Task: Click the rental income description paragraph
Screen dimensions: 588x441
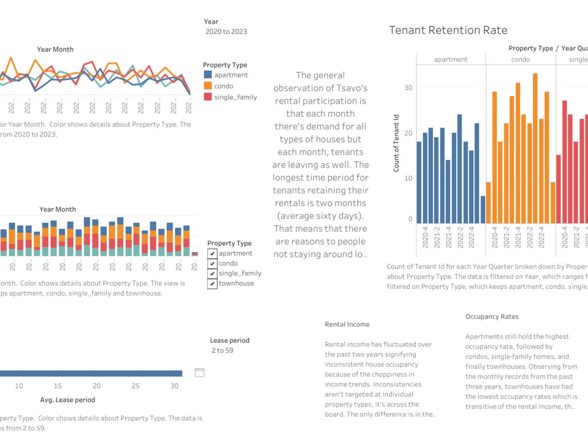Action: (380, 379)
